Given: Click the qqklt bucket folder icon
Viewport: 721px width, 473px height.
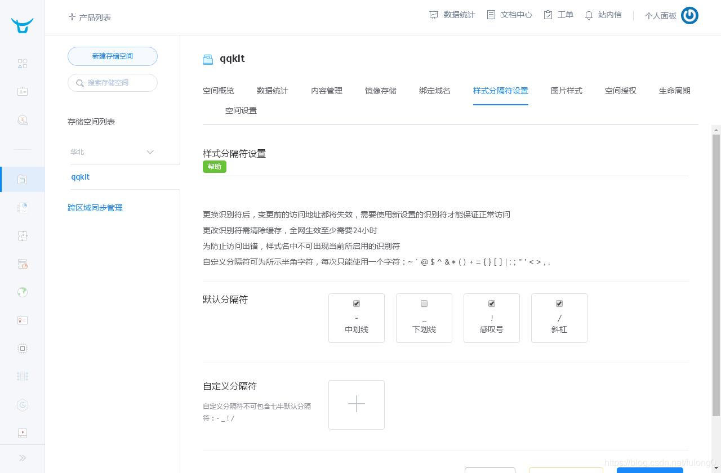Looking at the screenshot, I should click(208, 59).
